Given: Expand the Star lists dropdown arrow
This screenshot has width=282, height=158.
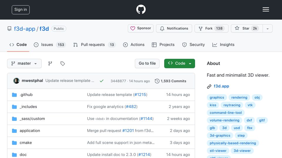Looking at the screenshot, I should [268, 28].
